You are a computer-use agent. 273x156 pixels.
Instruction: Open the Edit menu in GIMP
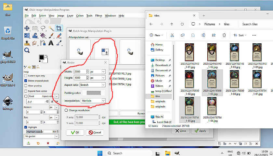tap(34, 16)
